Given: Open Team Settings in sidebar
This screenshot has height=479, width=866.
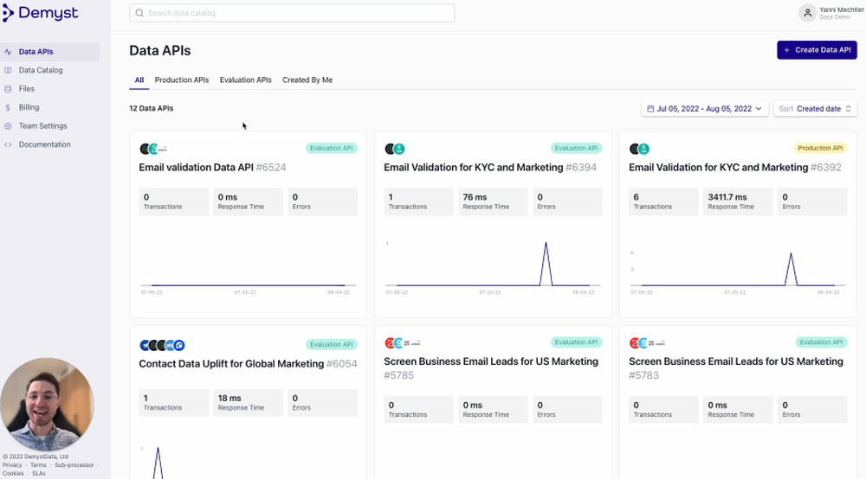Looking at the screenshot, I should [x=42, y=126].
